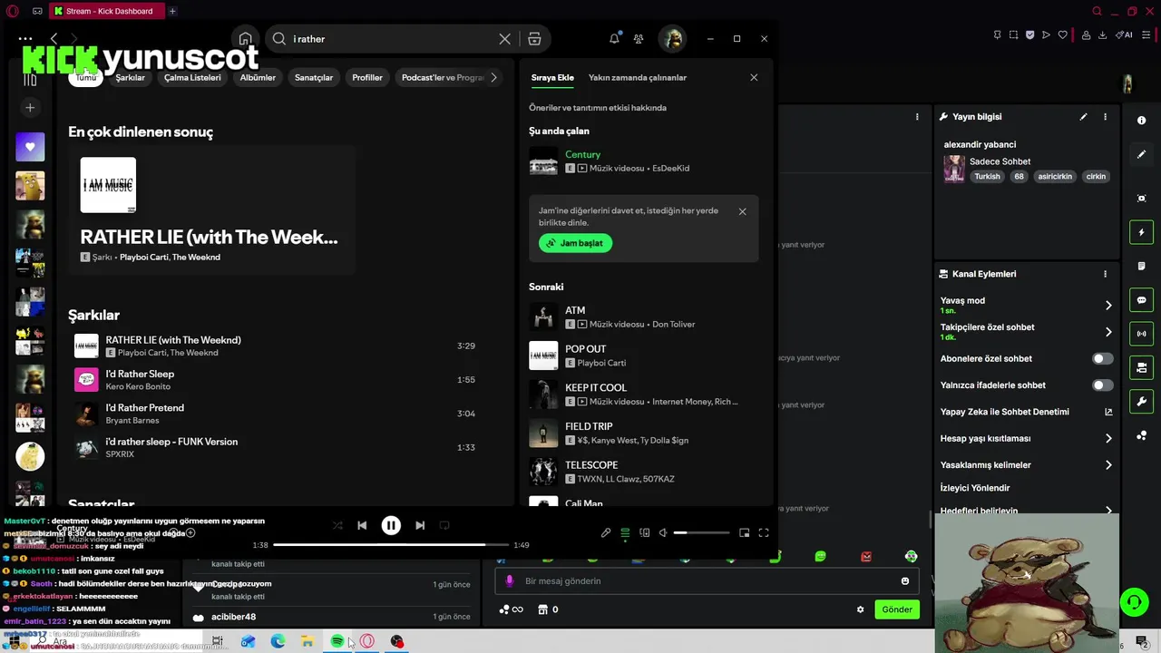This screenshot has width=1161, height=653.
Task: Open the miniplayer icon
Action: click(x=744, y=533)
